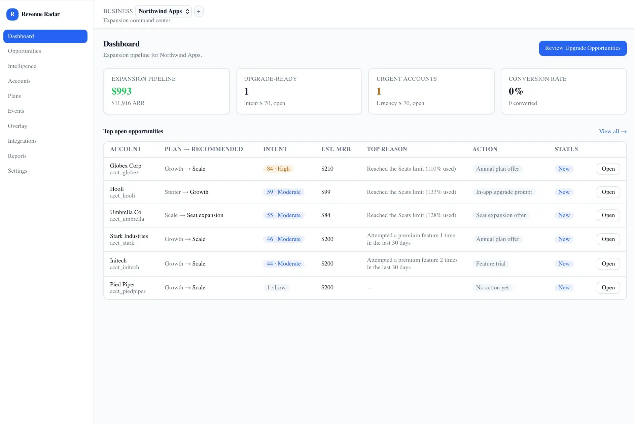634x424 pixels.
Task: Click the 59 · Moderate intent badge
Action: (284, 192)
